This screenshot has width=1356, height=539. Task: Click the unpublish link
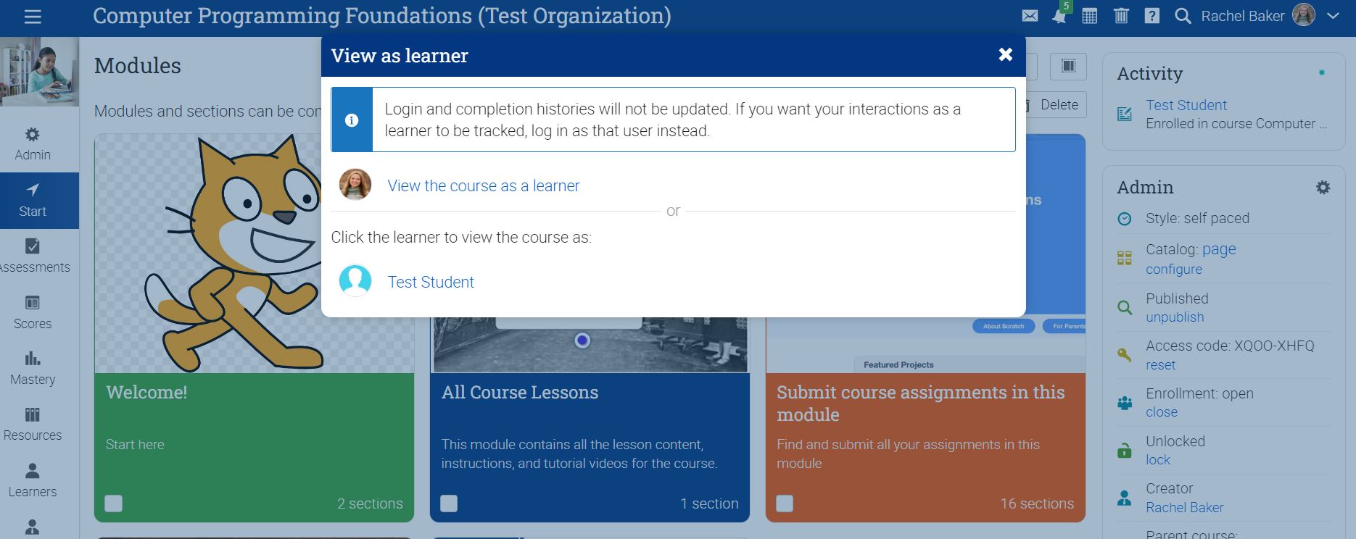(1174, 317)
